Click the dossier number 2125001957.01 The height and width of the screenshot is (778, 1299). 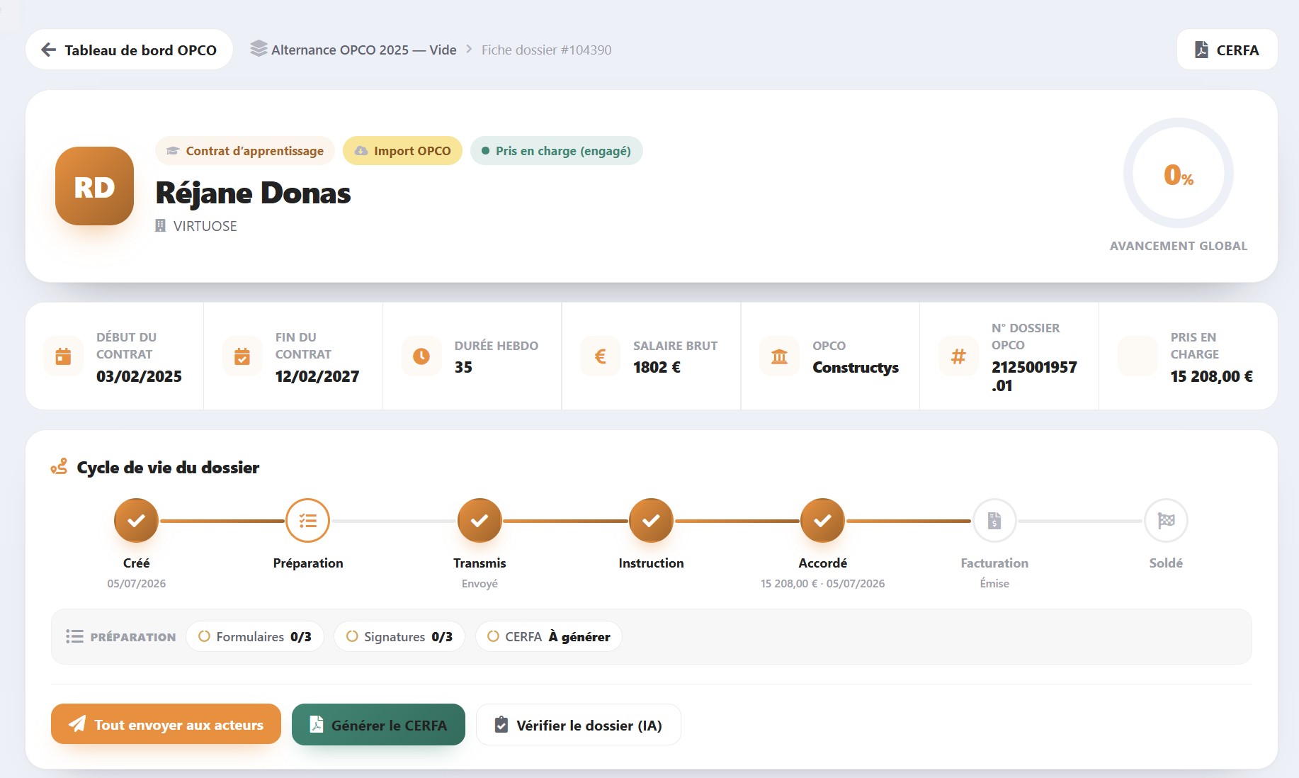pos(1034,376)
